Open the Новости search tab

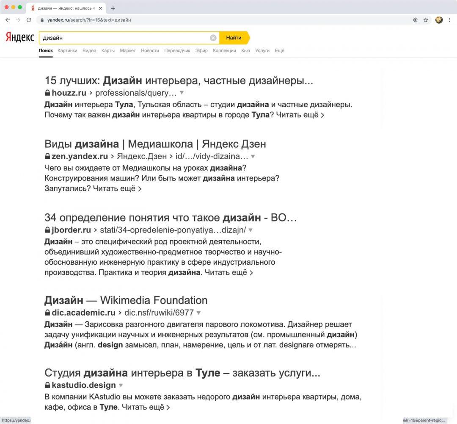point(150,50)
